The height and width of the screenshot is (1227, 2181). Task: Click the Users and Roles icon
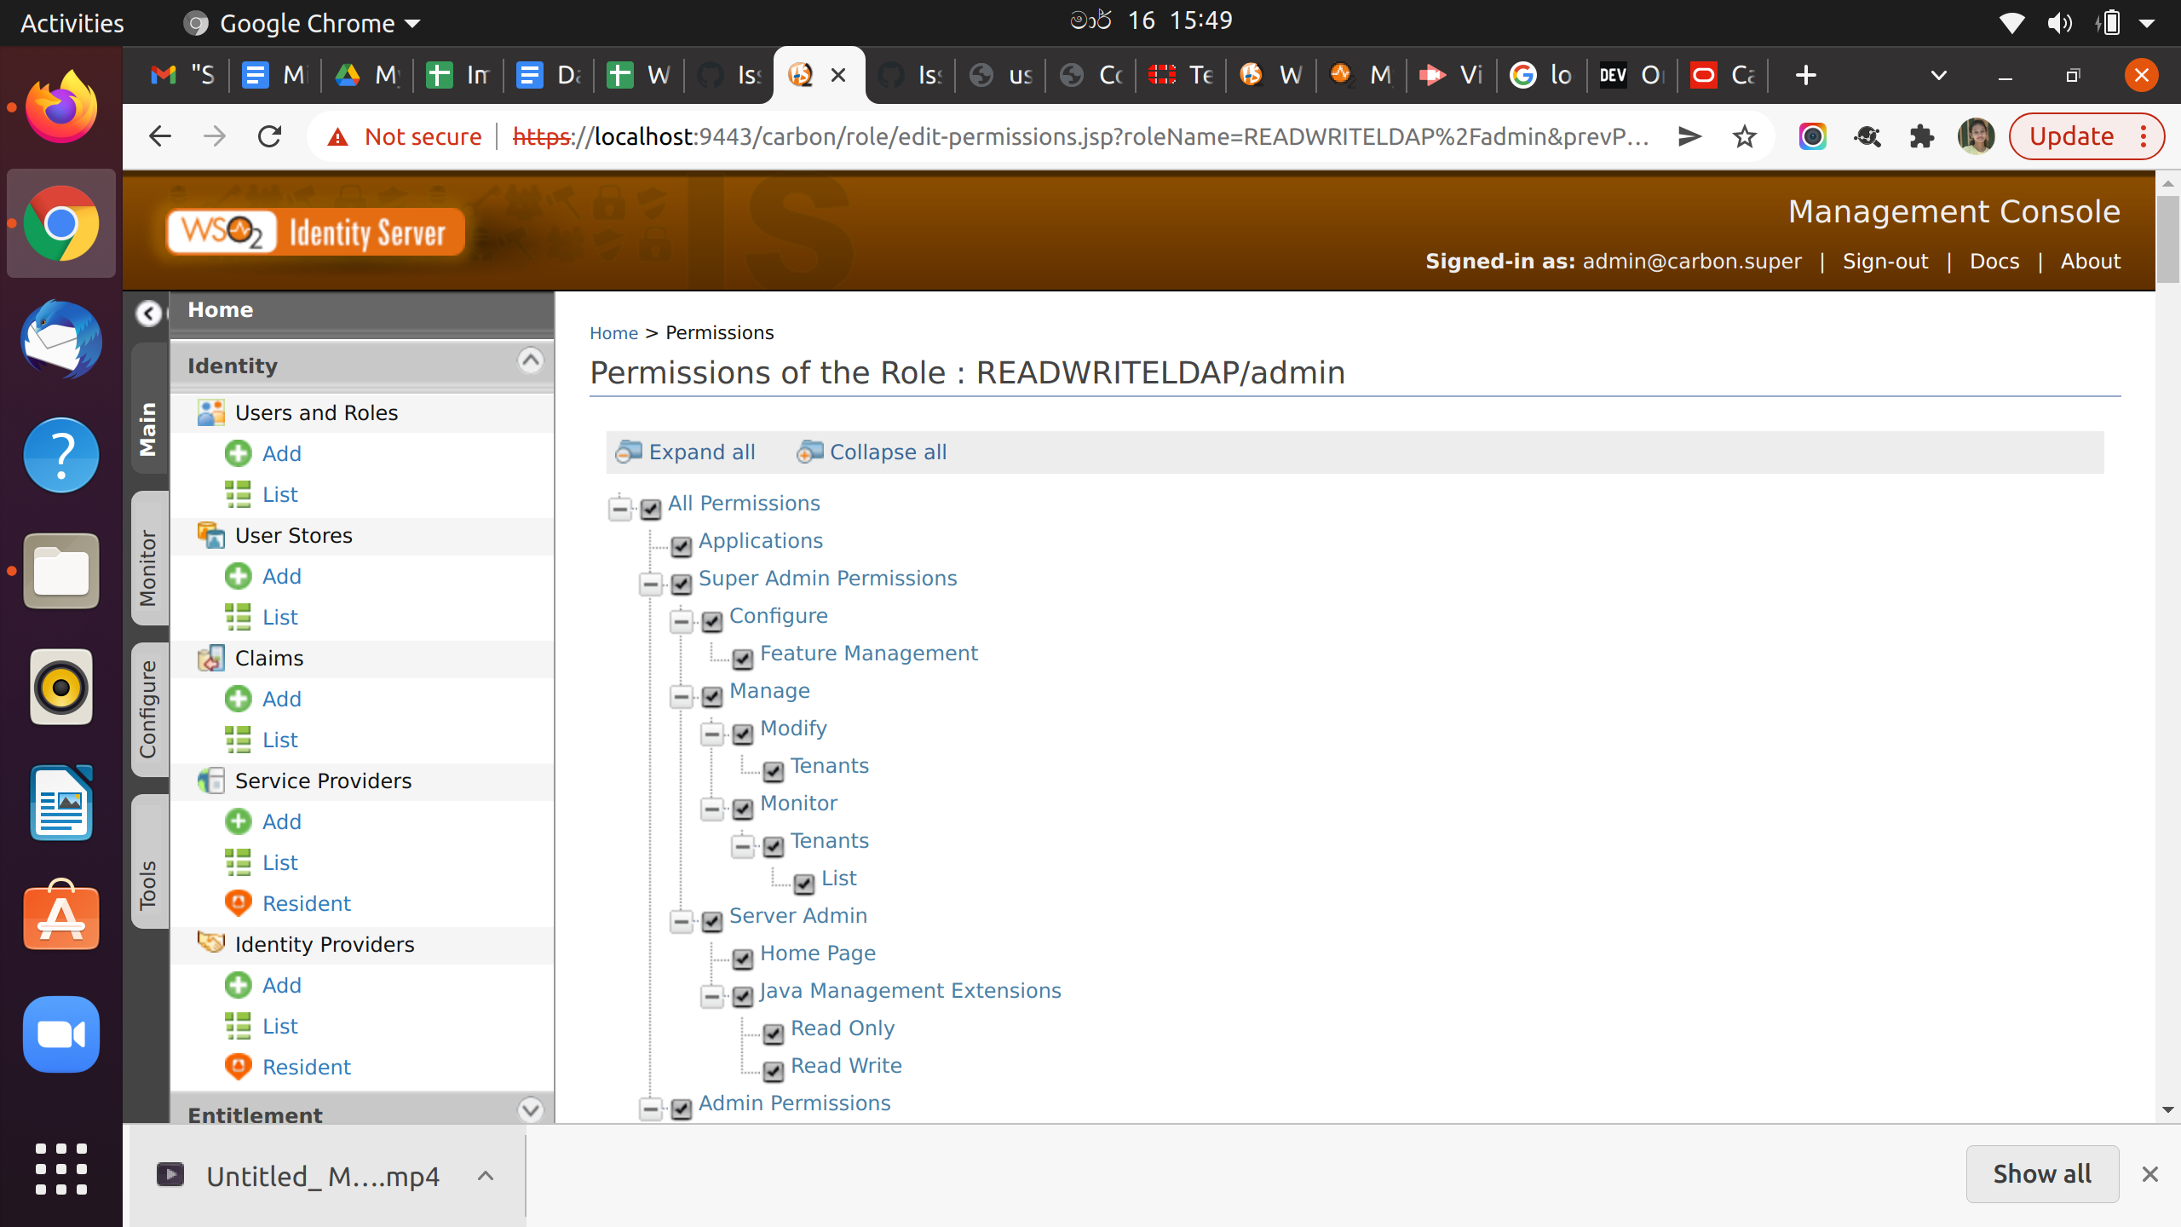coord(210,412)
